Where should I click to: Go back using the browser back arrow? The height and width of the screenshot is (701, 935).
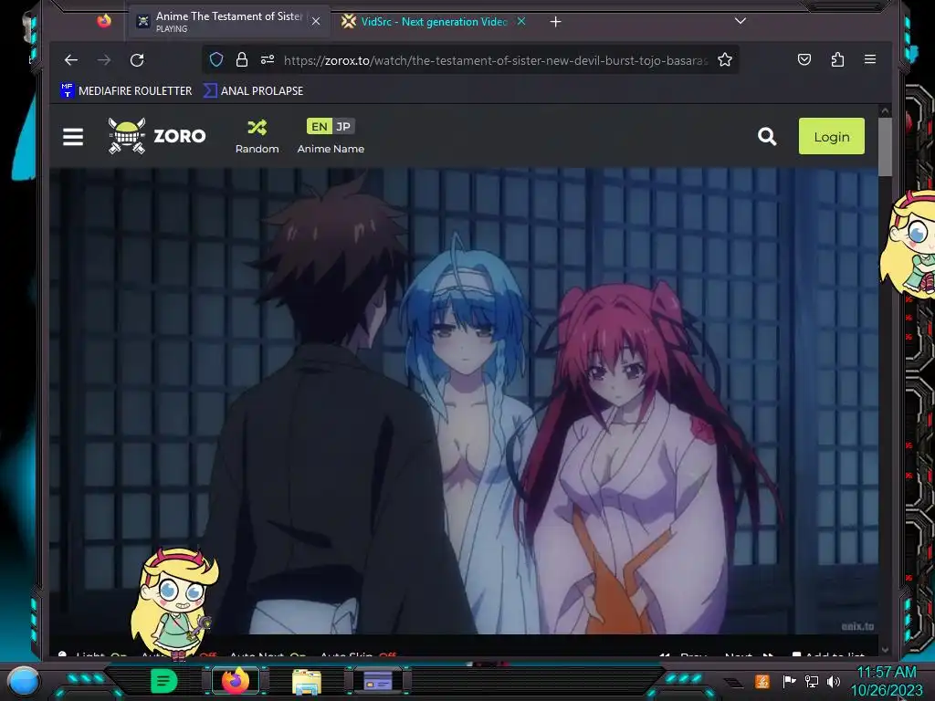click(x=71, y=59)
